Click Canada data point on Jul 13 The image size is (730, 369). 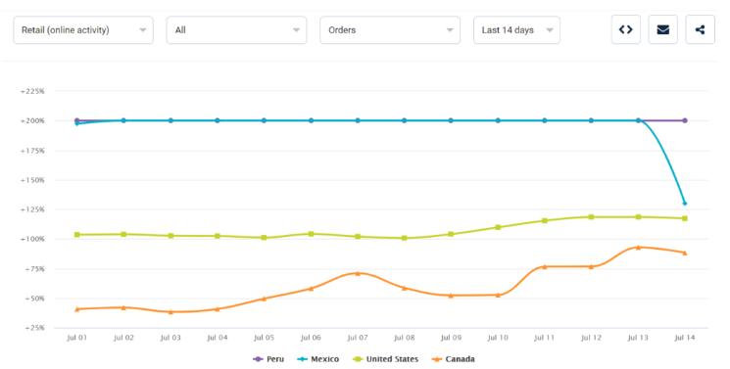(x=638, y=247)
